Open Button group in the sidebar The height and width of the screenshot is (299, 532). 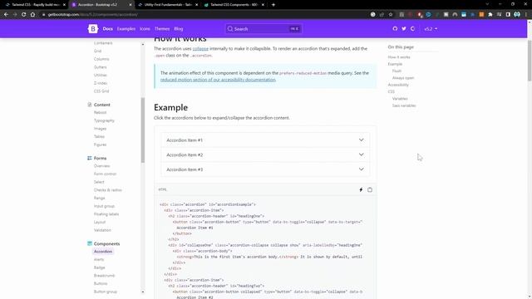pyautogui.click(x=106, y=292)
